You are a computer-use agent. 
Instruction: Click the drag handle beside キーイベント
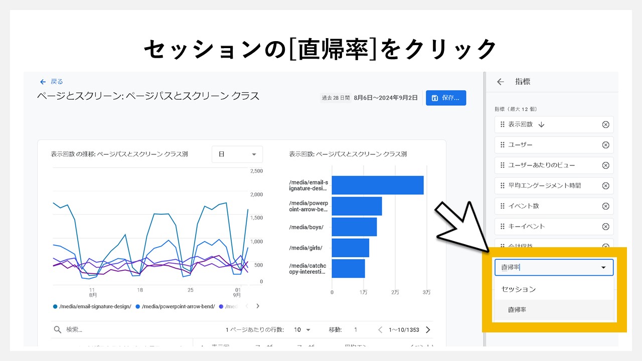[x=502, y=226]
